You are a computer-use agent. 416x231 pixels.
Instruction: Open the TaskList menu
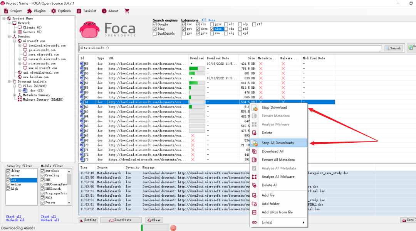86,11
